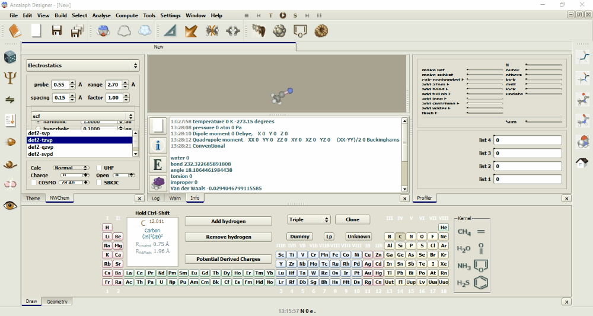Click the play control in menu bar
This screenshot has width=593, height=316.
[x=283, y=15]
